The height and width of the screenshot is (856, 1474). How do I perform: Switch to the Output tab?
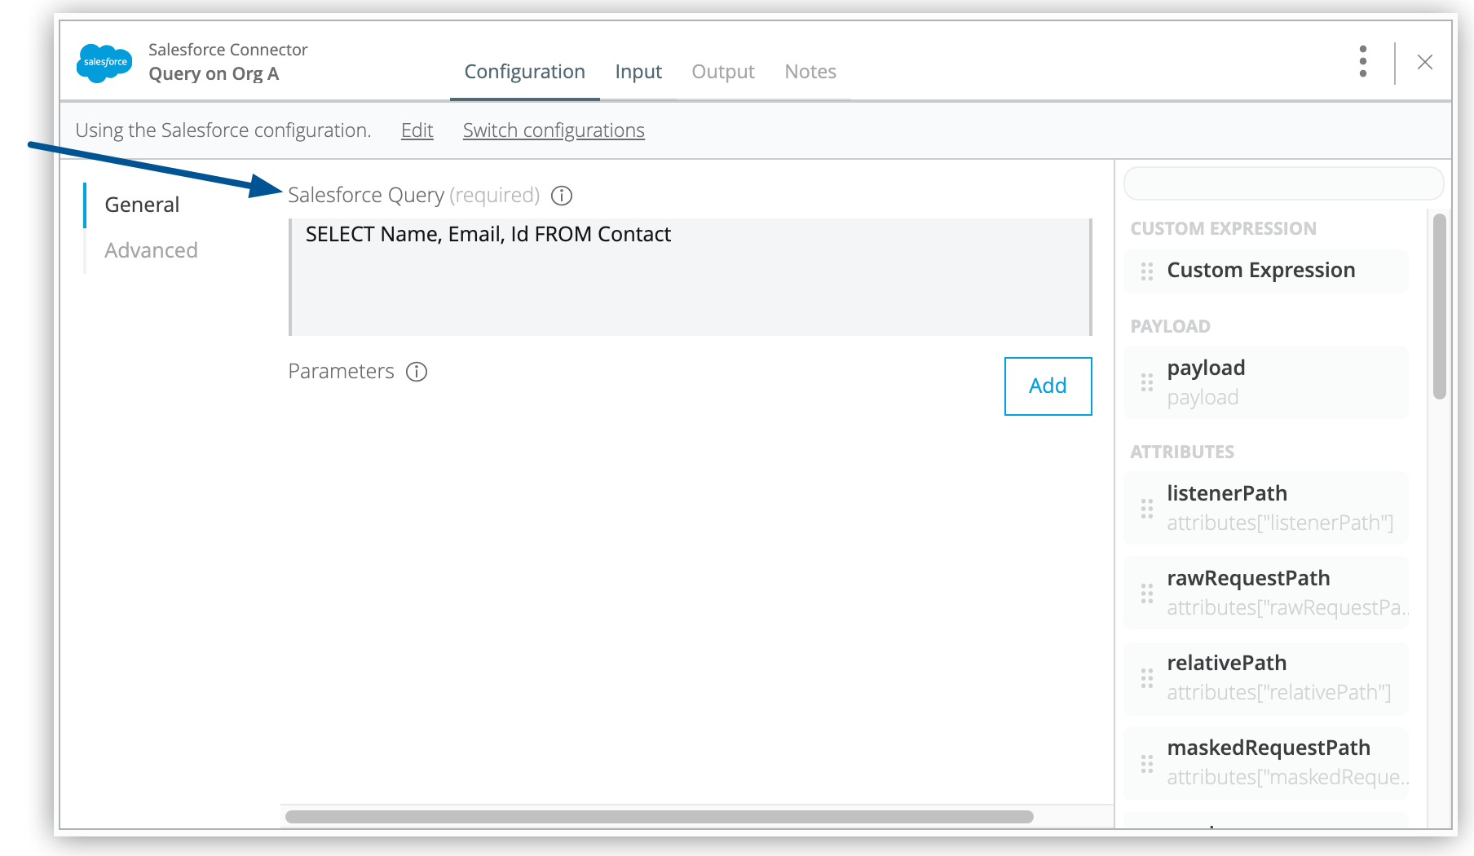pyautogui.click(x=722, y=71)
